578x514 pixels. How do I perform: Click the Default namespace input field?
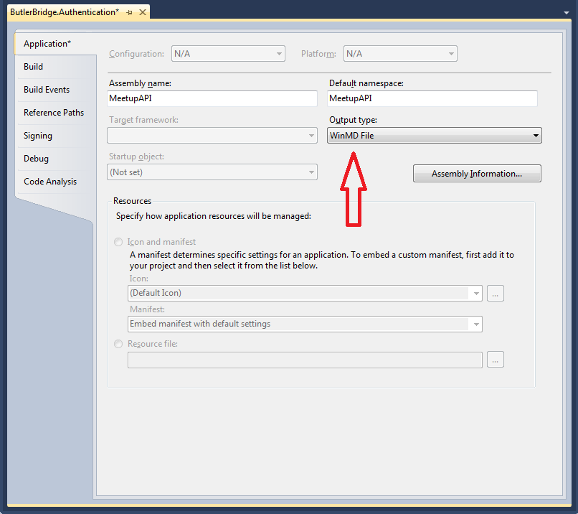[x=432, y=98]
